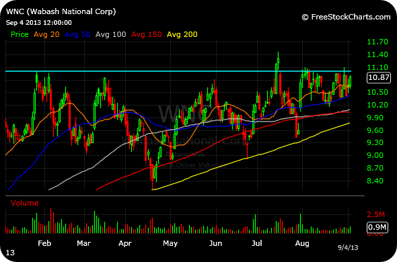Click the Jun label on time axis
This screenshot has width=397, height=262.
click(x=215, y=243)
